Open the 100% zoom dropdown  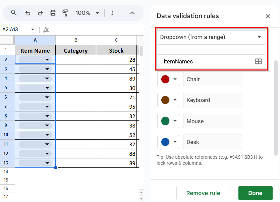click(x=87, y=13)
